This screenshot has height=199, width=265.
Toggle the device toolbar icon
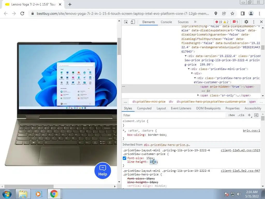(133, 22)
